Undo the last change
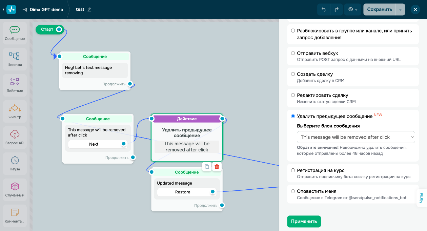Image resolution: width=427 pixels, height=231 pixels. click(x=323, y=9)
